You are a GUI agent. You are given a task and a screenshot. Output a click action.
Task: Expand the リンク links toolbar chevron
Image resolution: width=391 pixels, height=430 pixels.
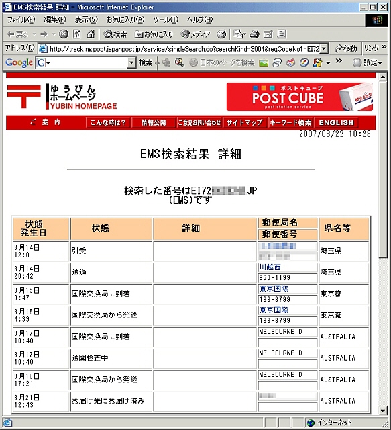(x=384, y=46)
